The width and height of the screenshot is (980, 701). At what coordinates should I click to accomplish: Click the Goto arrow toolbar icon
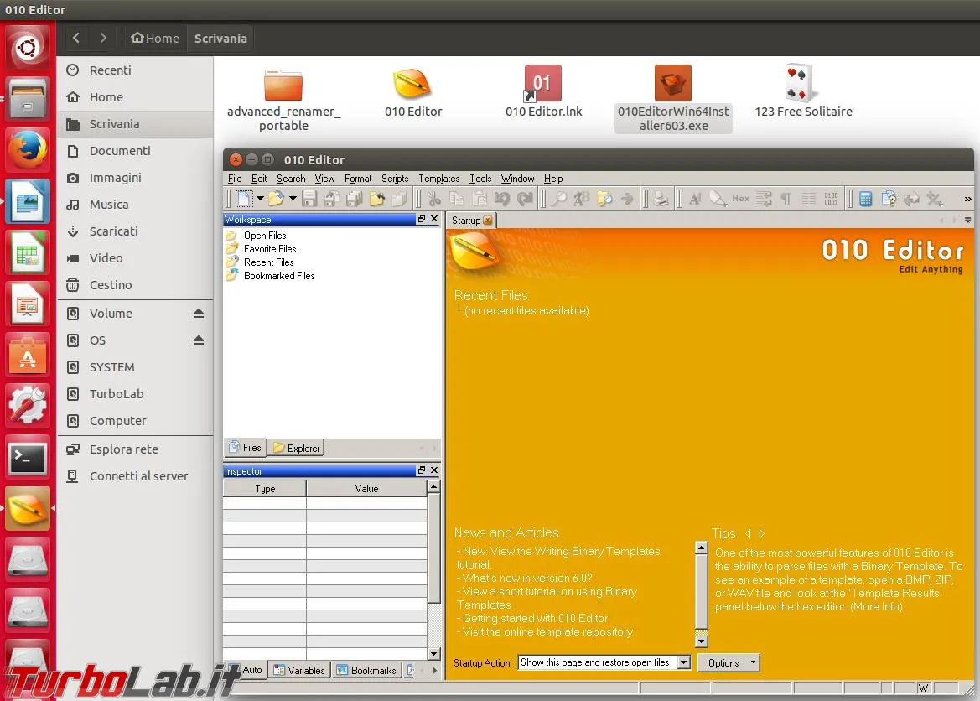627,199
